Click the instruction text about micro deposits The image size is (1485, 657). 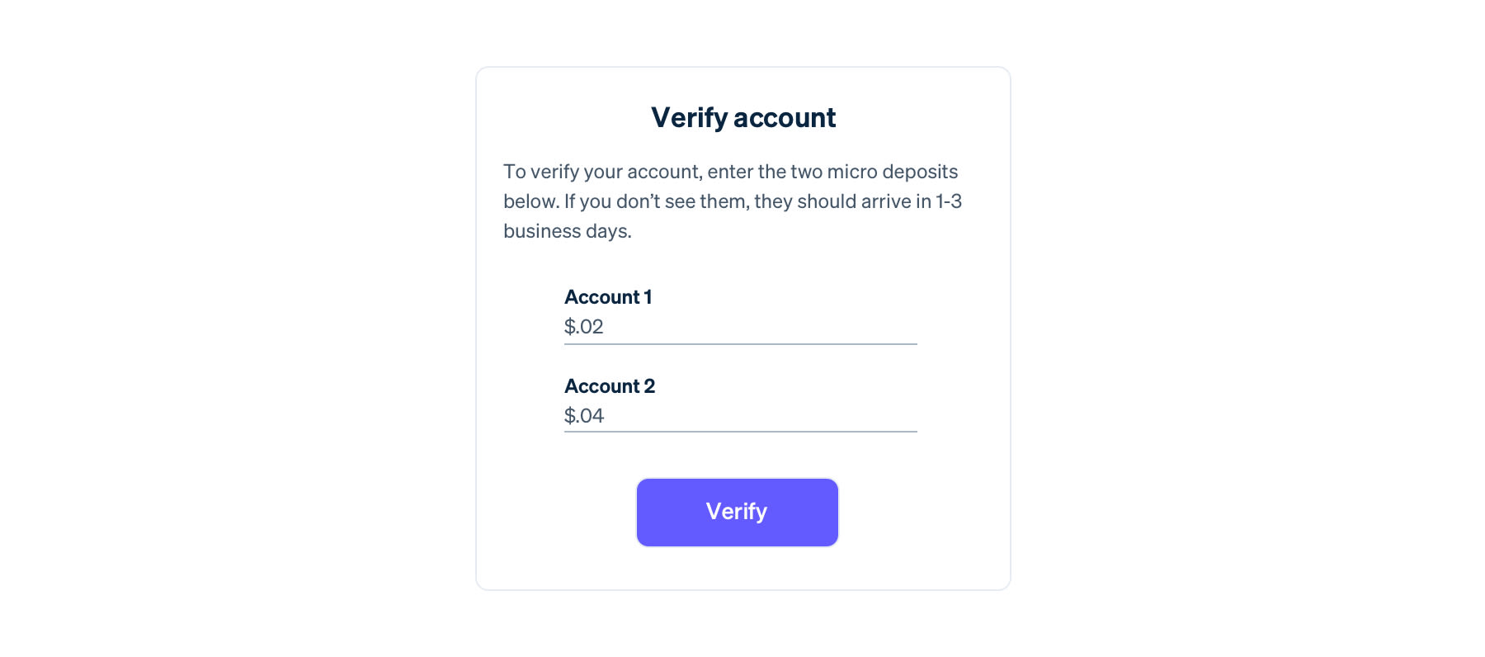tap(731, 201)
